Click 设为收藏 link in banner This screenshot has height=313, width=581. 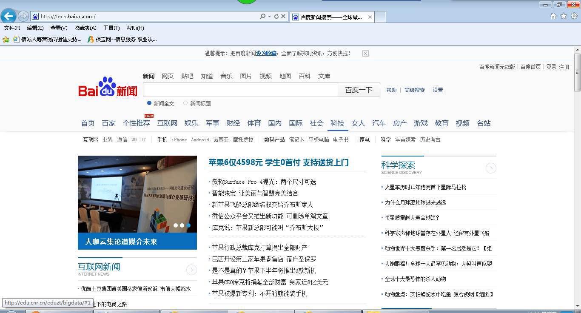266,53
